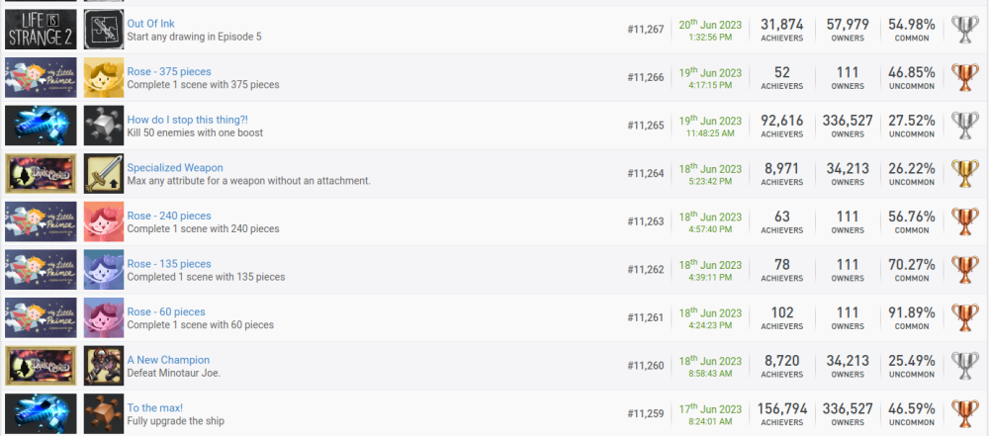Open the Out Of Ink trophy link
The image size is (989, 436).
coord(154,23)
